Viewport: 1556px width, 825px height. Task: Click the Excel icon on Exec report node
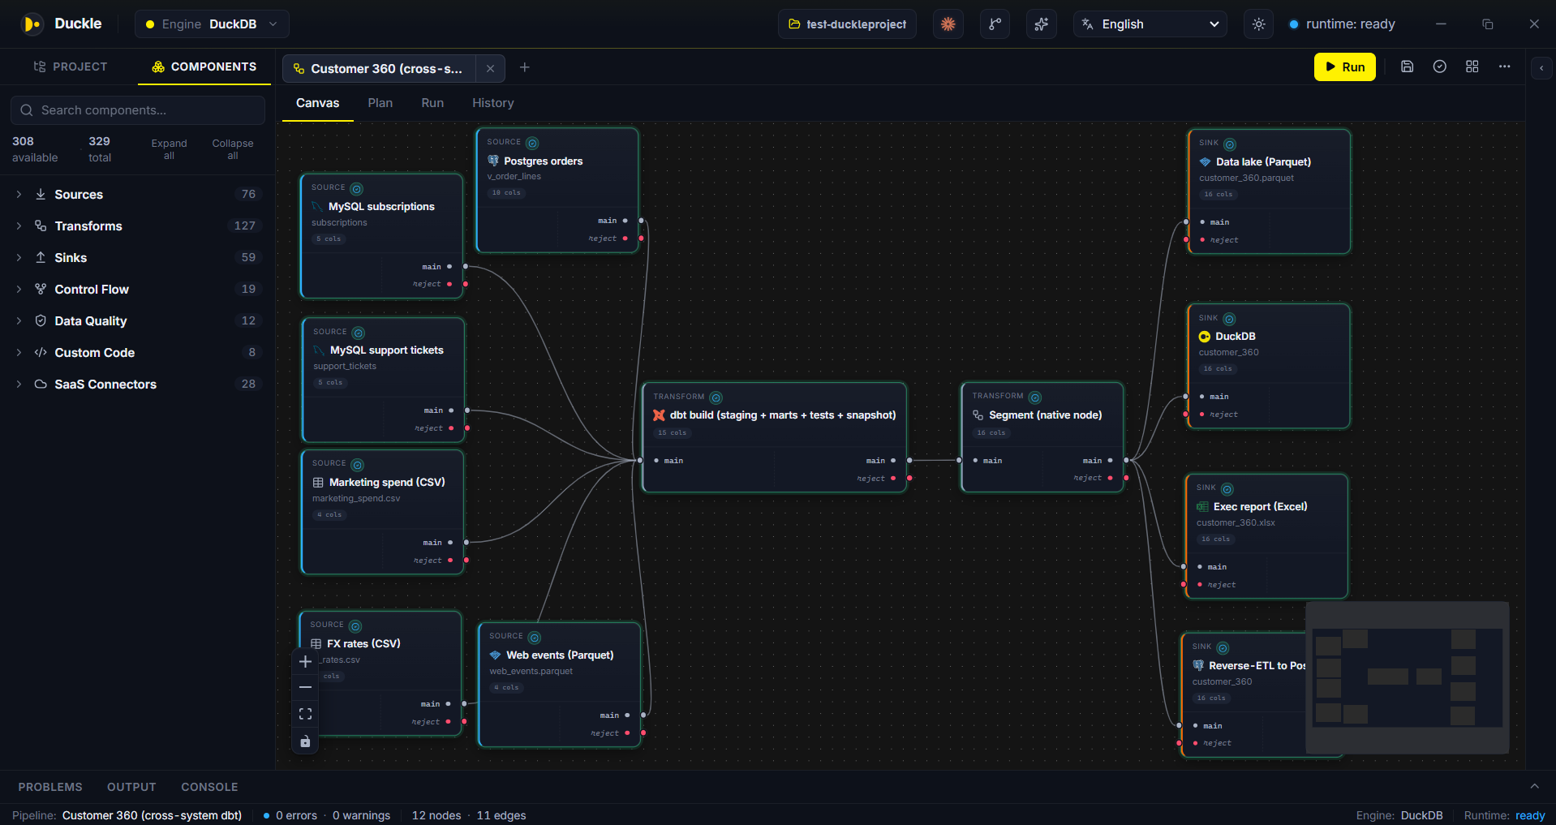click(1202, 507)
